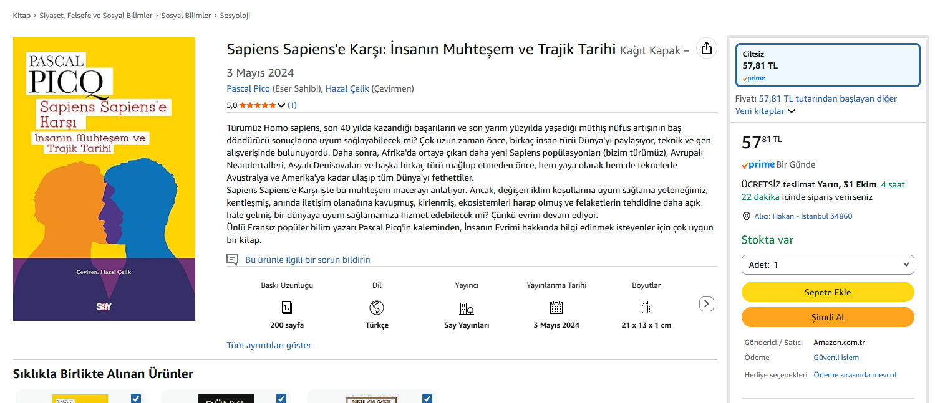
Task: Open the Pascal Picq author link
Action: 248,88
